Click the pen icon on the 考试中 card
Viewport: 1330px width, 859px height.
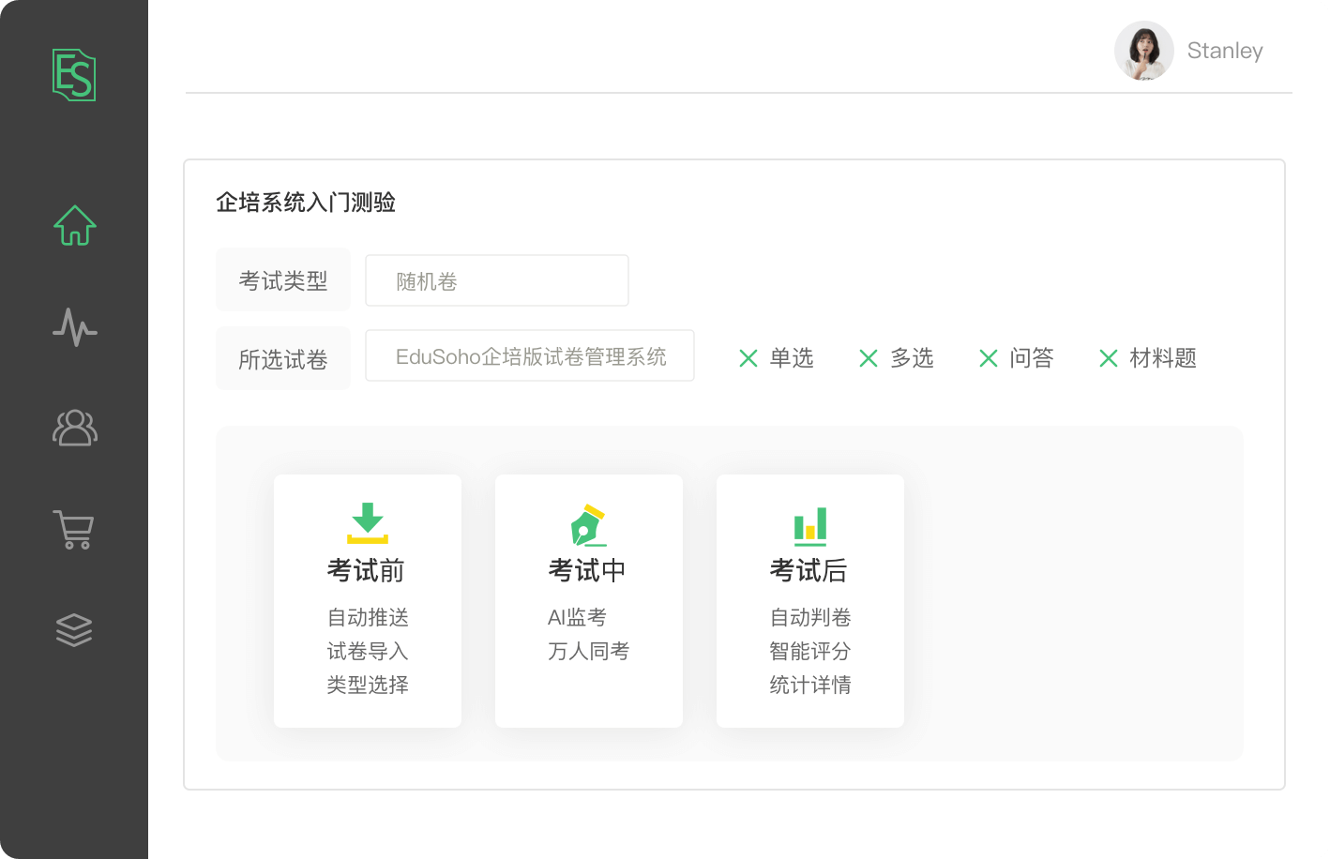click(589, 525)
